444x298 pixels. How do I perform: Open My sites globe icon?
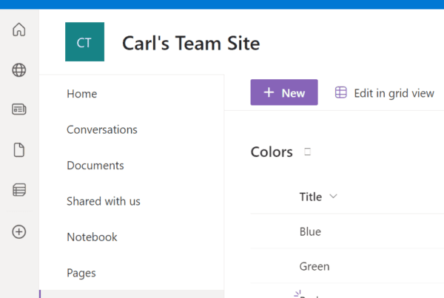click(x=19, y=70)
